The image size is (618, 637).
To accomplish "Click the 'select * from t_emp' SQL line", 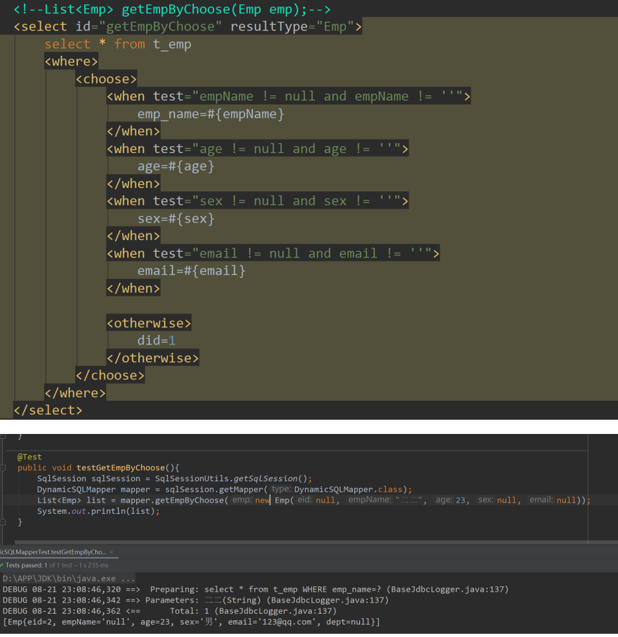I will point(118,44).
